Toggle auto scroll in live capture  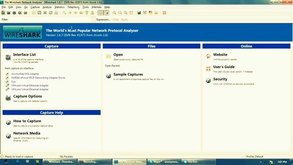point(106,13)
